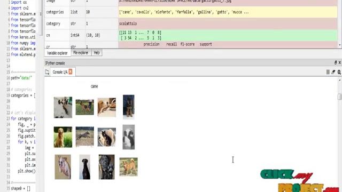Click the int64 type cell
Image resolution: width=342 pixels, height=192 pixels.
pos(75,35)
